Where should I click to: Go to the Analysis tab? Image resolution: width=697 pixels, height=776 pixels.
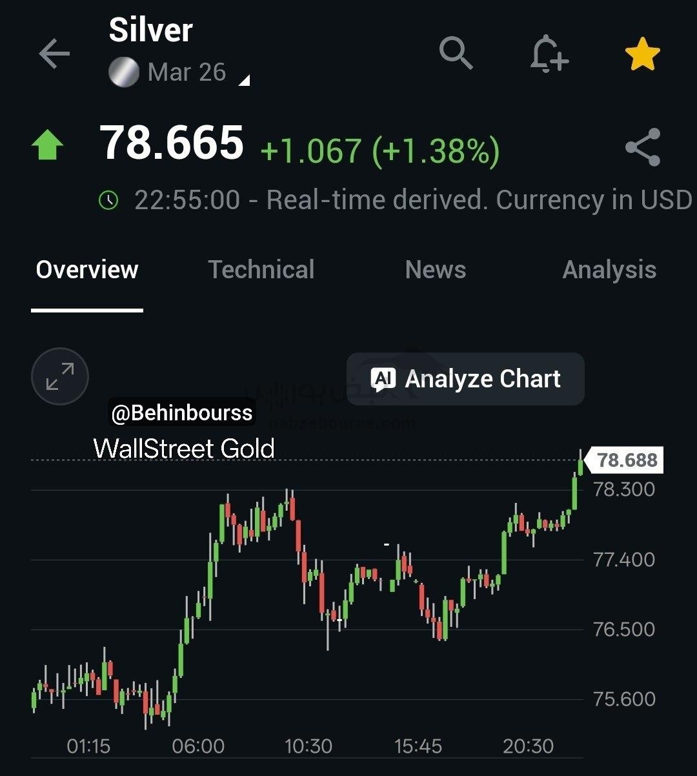pos(609,270)
